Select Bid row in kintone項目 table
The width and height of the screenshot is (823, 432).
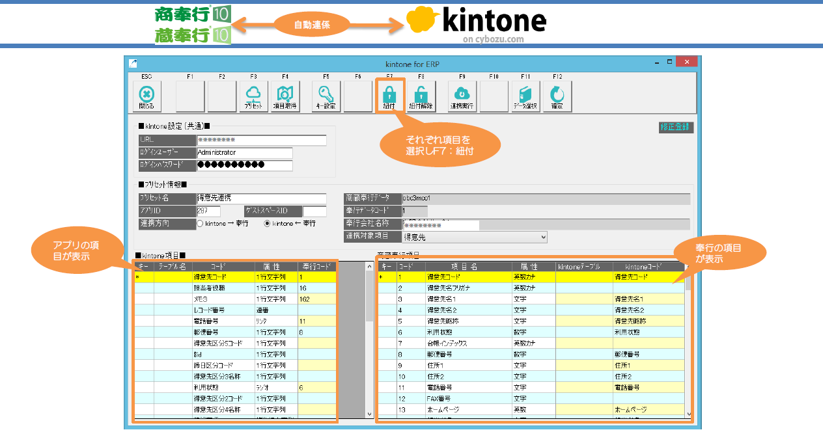coord(236,354)
